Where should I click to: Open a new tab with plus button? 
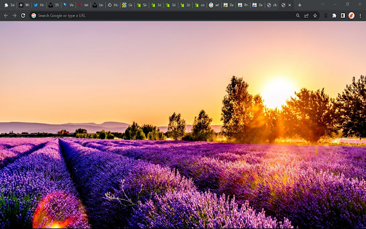point(300,5)
